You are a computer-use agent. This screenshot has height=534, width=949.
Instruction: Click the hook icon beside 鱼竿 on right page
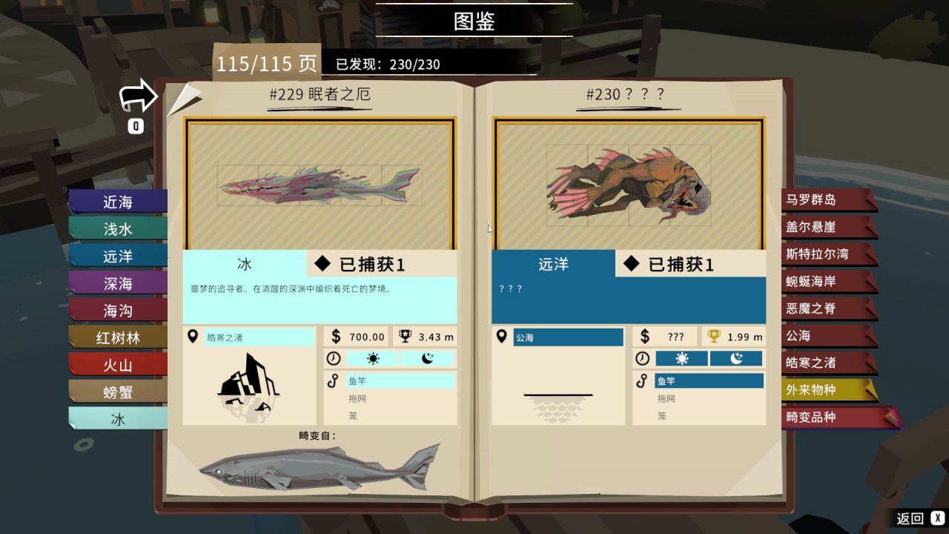click(642, 382)
